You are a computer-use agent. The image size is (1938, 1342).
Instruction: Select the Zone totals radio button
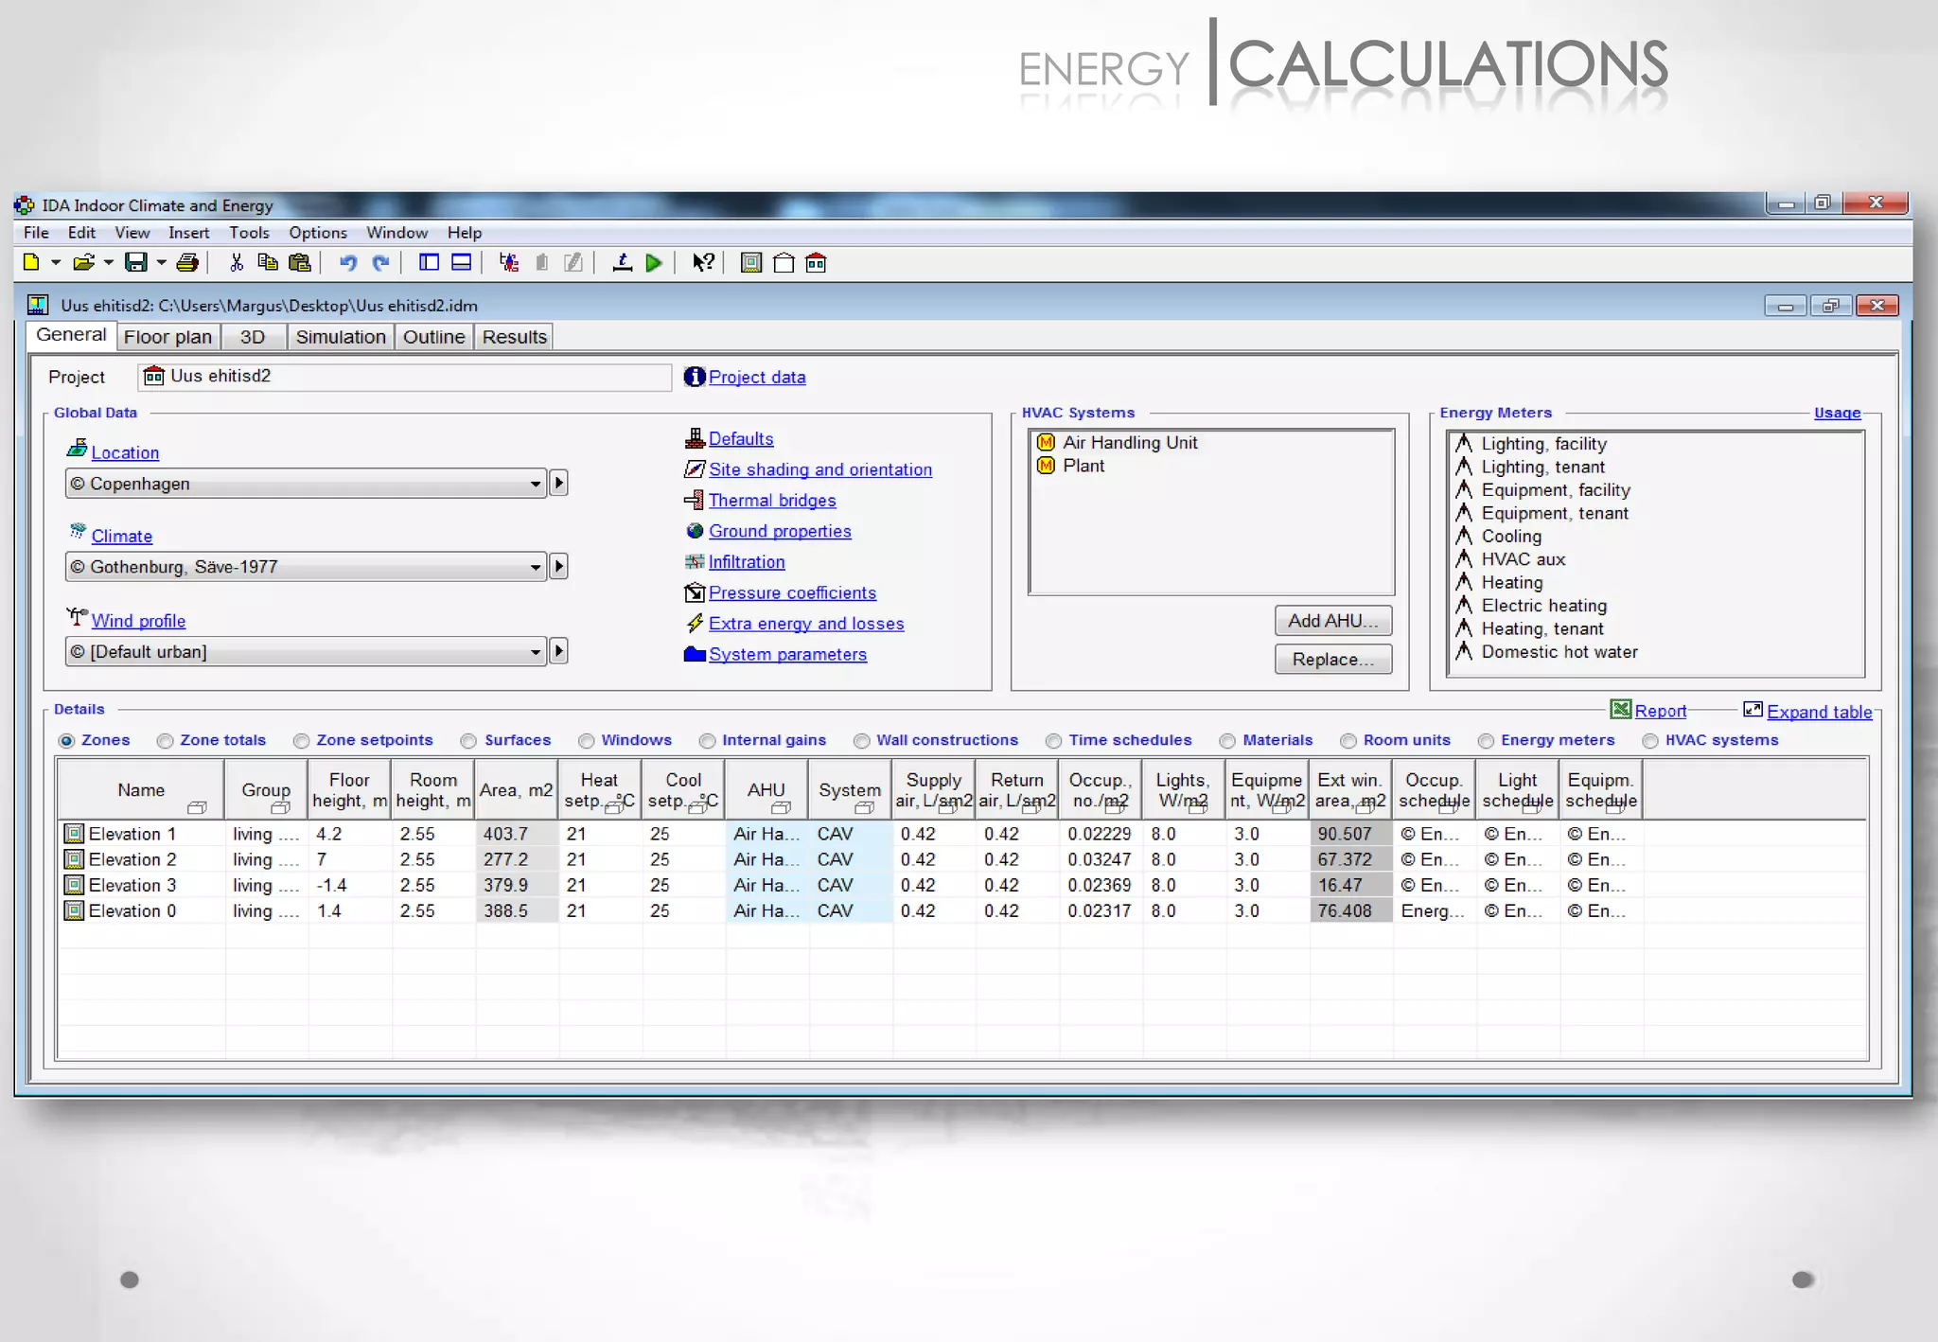(166, 741)
